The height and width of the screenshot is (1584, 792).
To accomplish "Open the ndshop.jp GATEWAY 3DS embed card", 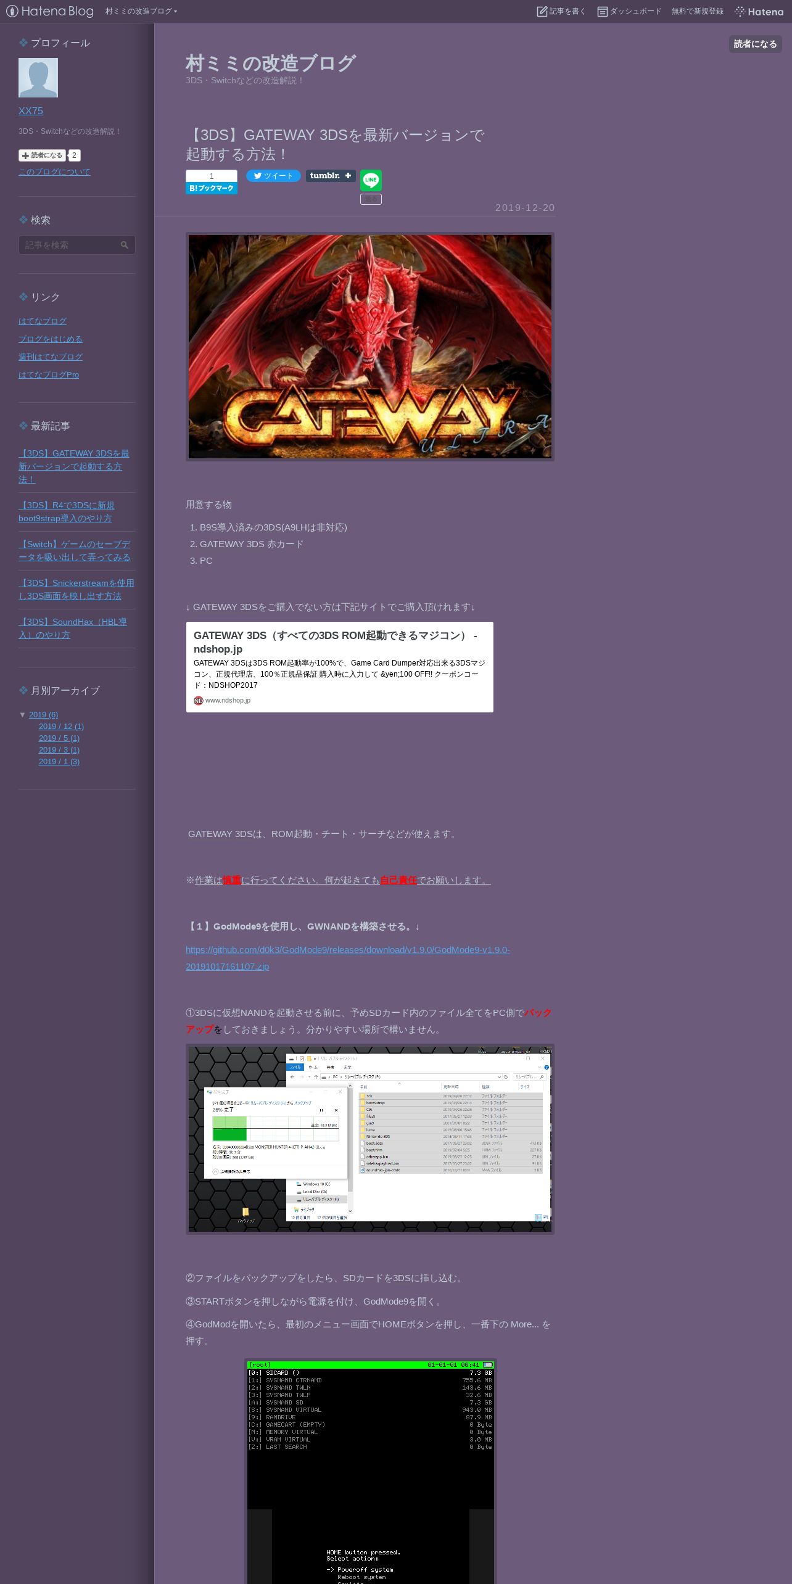I will [340, 667].
